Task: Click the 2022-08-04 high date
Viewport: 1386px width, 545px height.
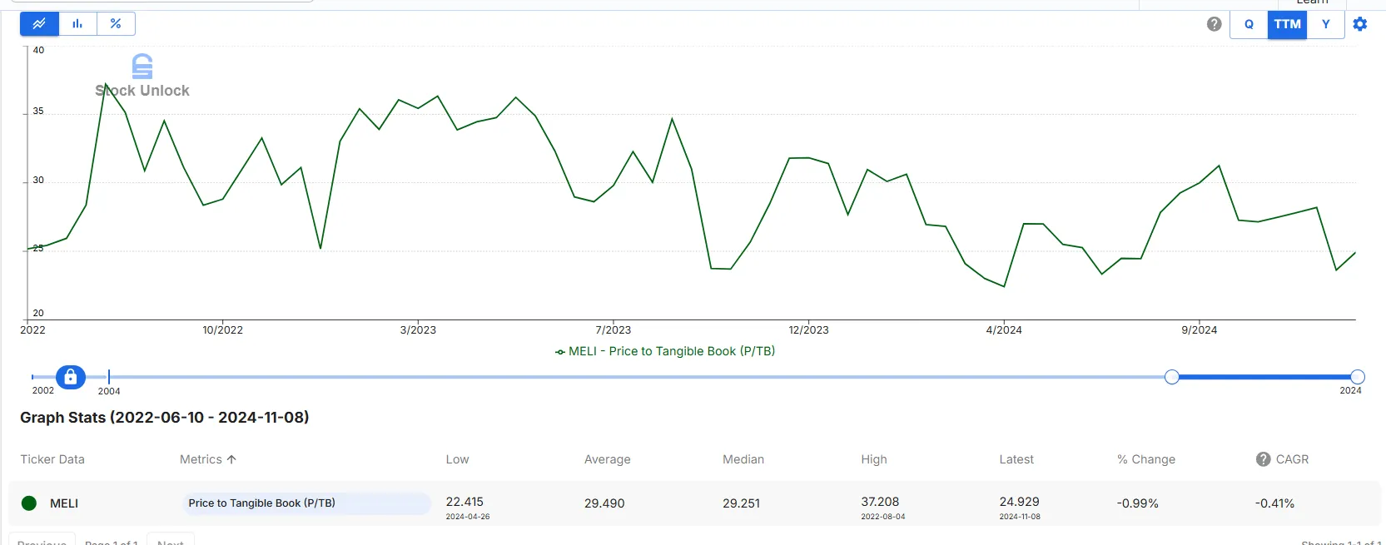Action: coord(883,517)
